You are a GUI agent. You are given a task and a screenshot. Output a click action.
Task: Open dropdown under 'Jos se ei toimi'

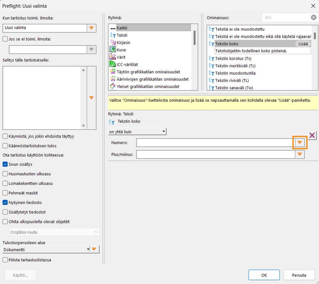point(91,49)
